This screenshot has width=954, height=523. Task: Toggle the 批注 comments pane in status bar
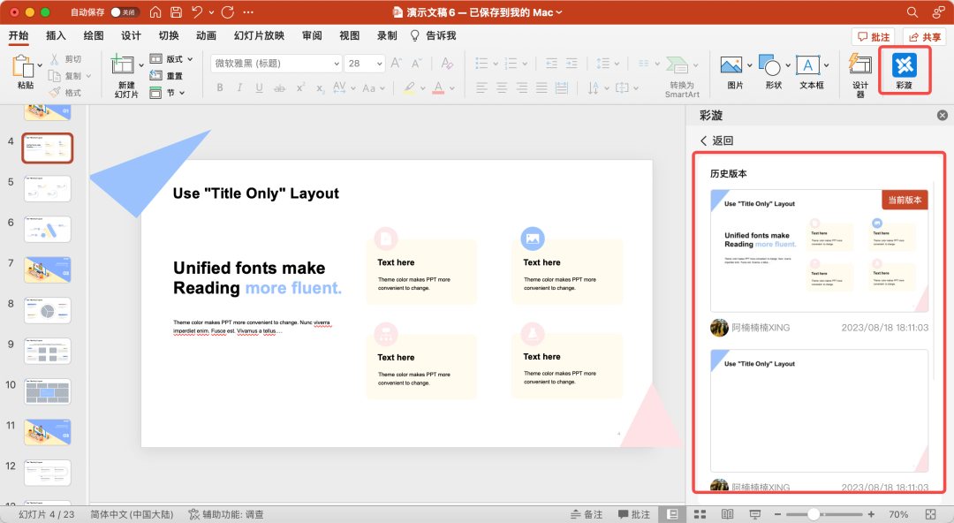point(633,514)
